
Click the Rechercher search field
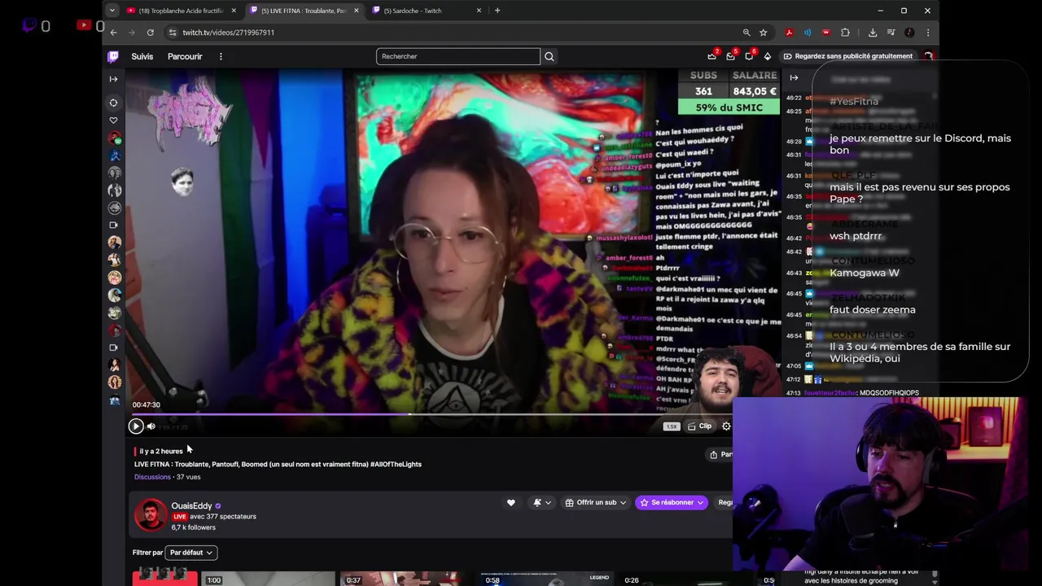(x=458, y=56)
